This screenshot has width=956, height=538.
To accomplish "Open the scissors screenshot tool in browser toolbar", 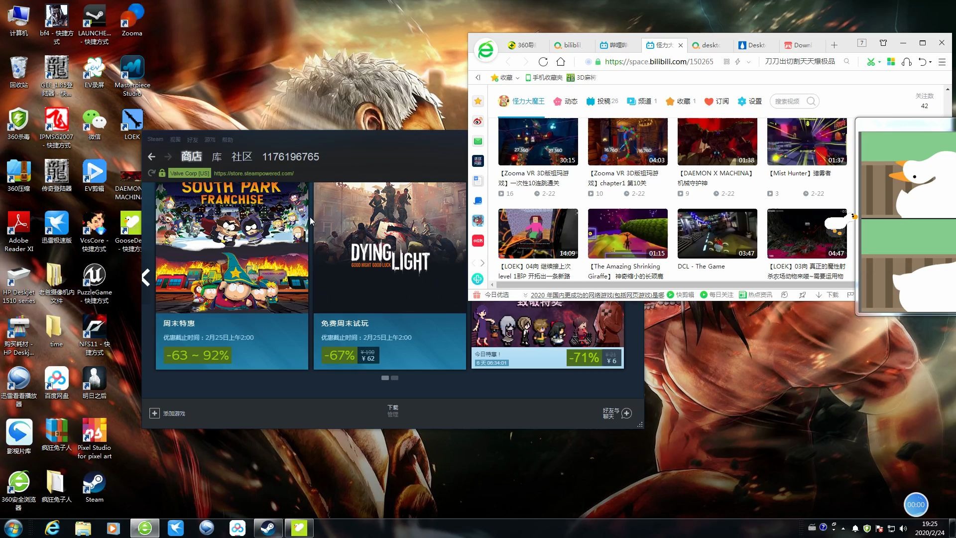I will [870, 62].
